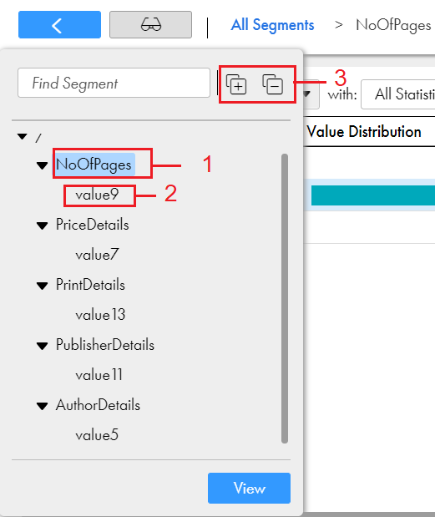The image size is (435, 517).
Task: Collapse the AuthorDetails node arrow
Action: pos(43,406)
